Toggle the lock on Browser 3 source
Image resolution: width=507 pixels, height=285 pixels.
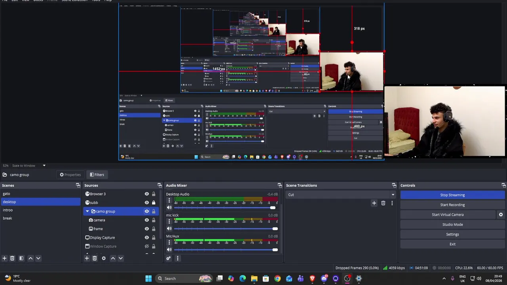click(x=154, y=194)
